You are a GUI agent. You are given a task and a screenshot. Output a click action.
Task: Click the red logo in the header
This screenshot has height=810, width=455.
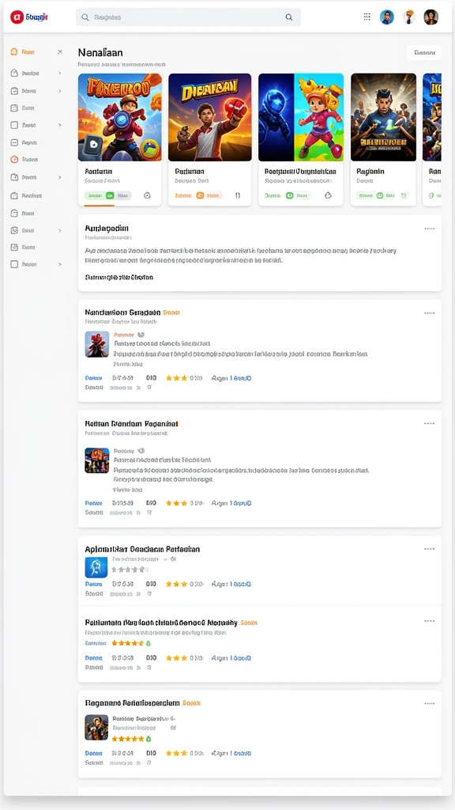[17, 17]
